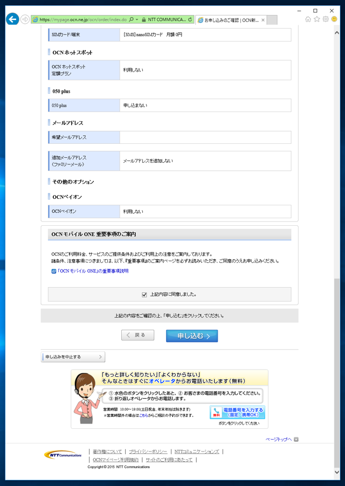
Task: Click scrollbar down arrow
Action: click(x=337, y=473)
